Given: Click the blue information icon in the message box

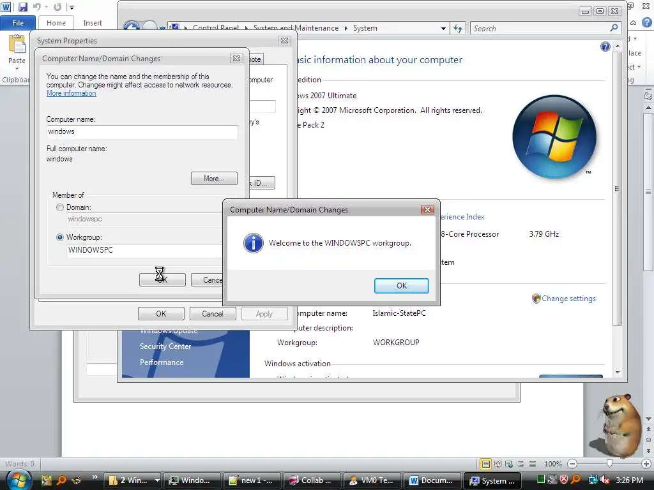Looking at the screenshot, I should [253, 243].
